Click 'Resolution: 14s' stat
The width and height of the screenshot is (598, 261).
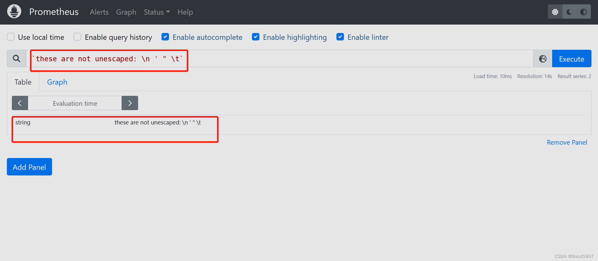click(534, 76)
